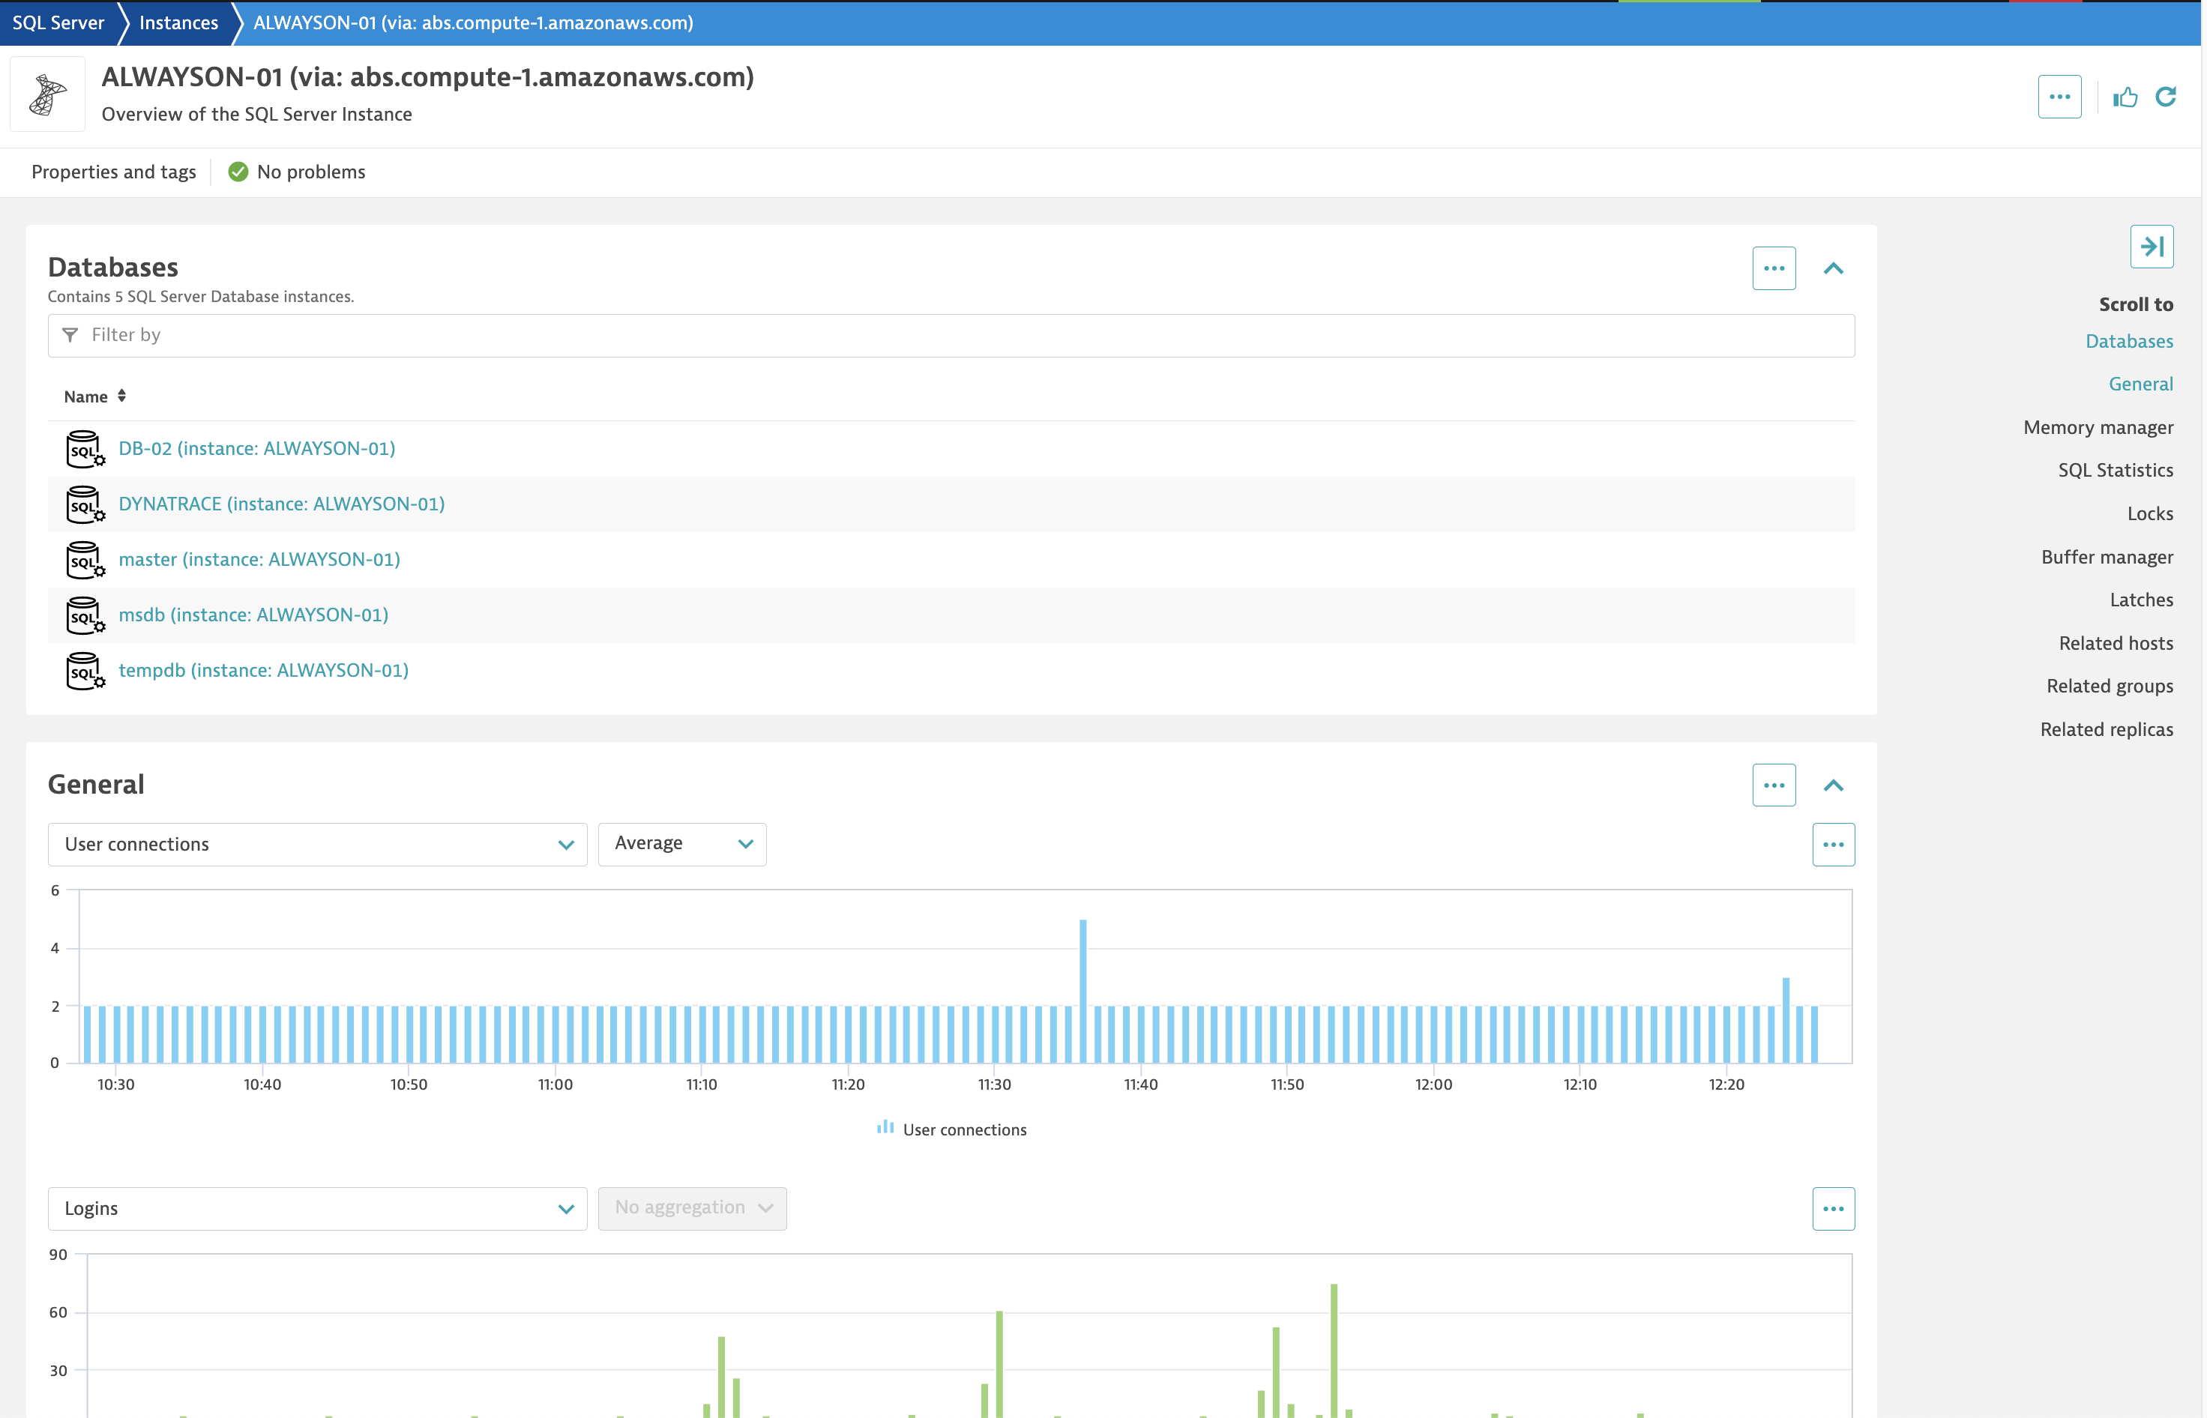Screen dimensions: 2207x1418
Task: Collapse the Databases section
Action: click(1834, 268)
